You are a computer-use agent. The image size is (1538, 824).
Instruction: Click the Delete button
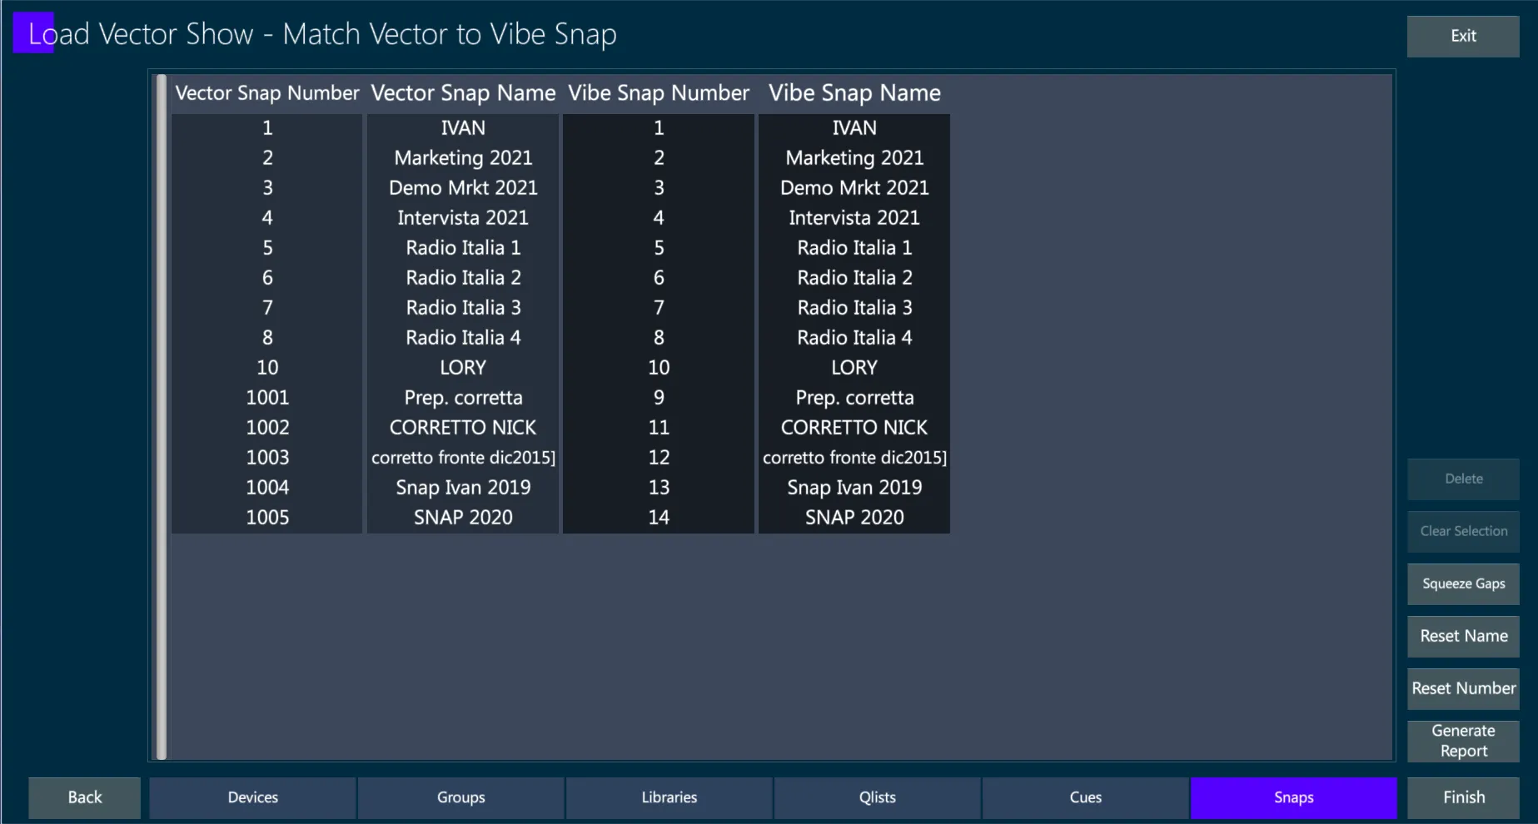[x=1463, y=479]
